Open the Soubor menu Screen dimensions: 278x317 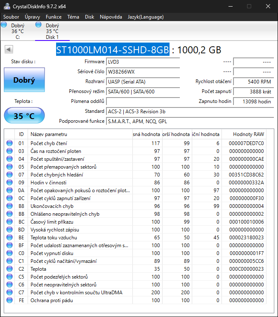pyautogui.click(x=11, y=17)
